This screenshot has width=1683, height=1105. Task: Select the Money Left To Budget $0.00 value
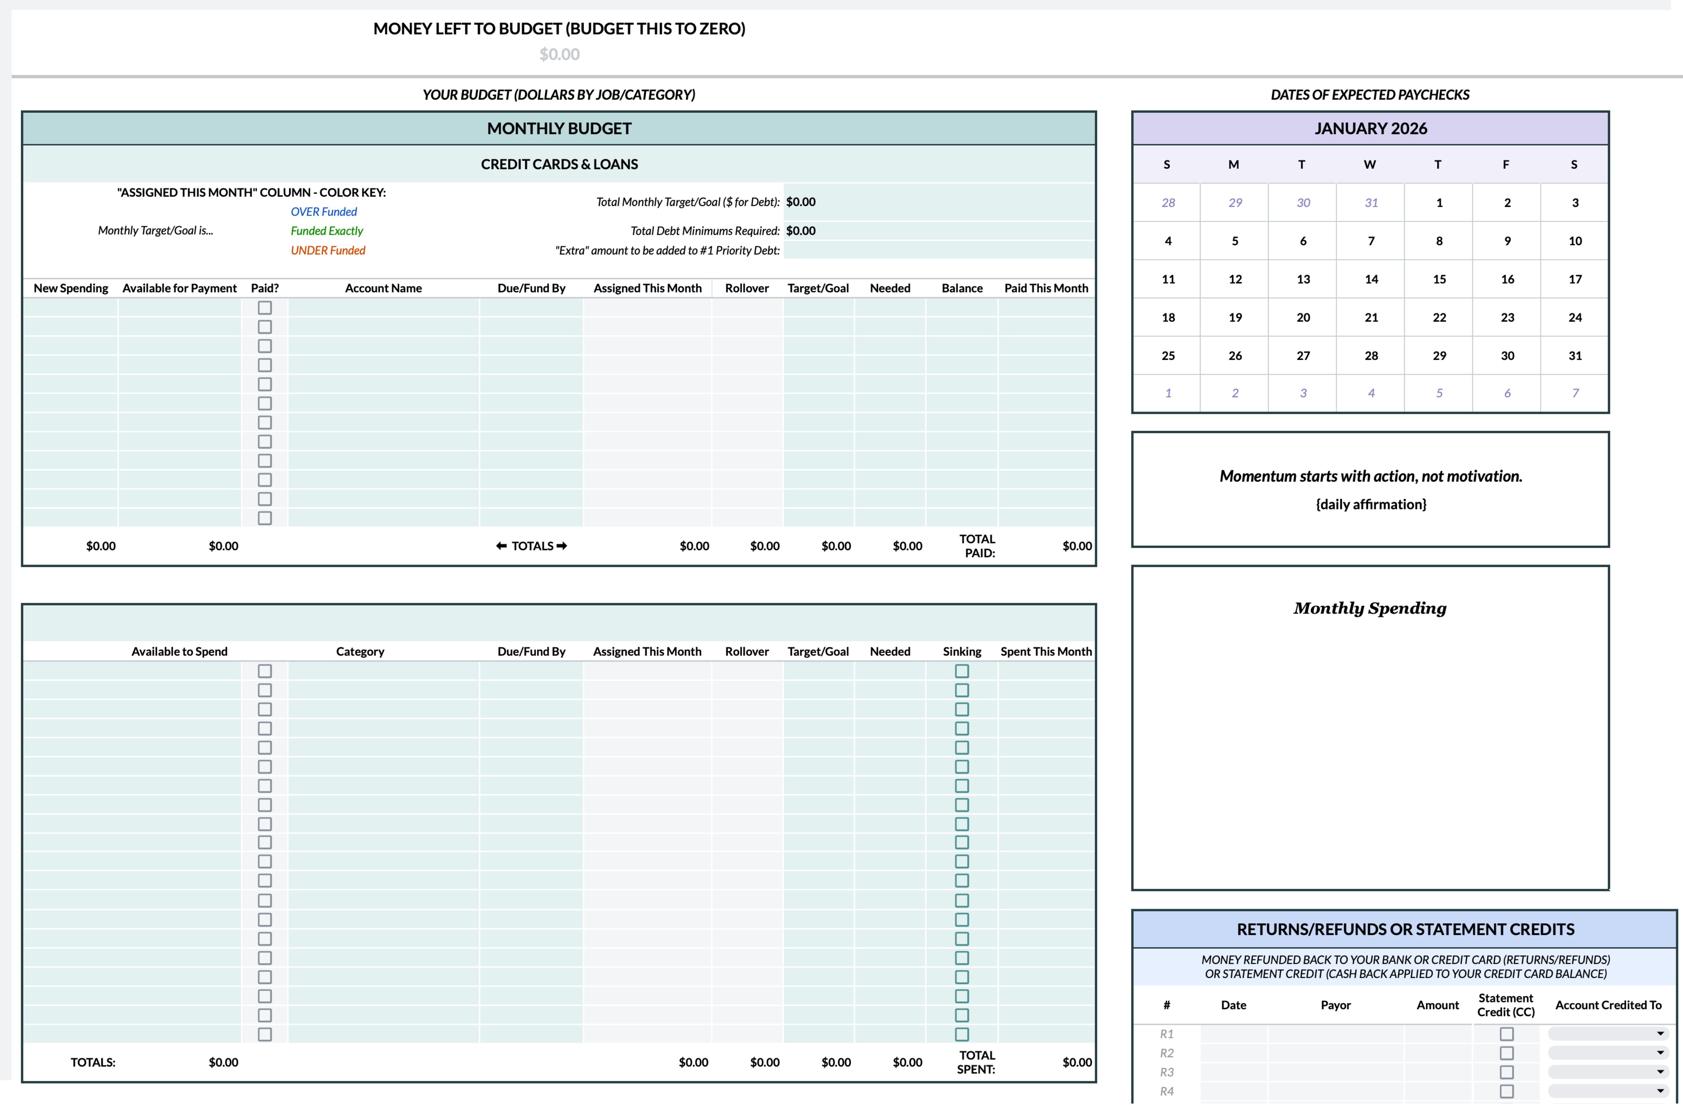pyautogui.click(x=558, y=55)
